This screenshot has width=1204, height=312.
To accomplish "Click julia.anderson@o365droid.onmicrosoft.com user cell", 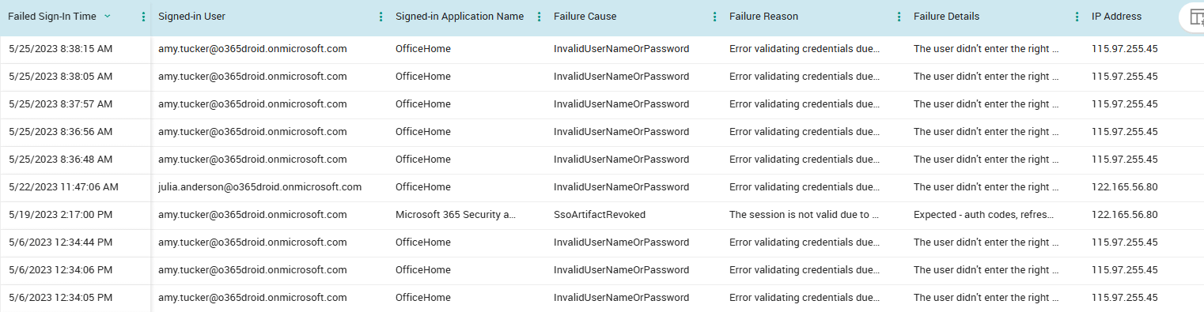I will pos(259,187).
